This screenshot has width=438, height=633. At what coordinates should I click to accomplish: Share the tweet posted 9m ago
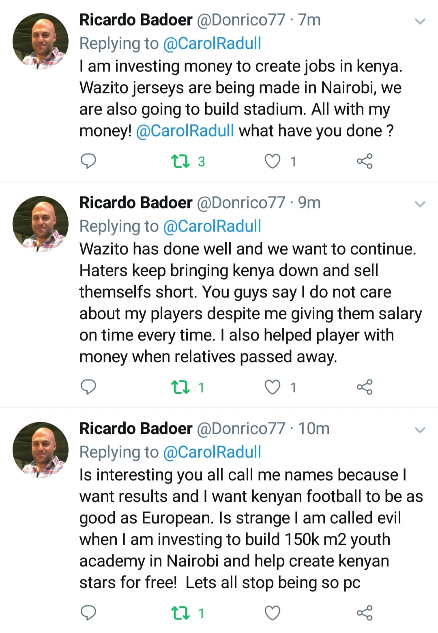364,387
